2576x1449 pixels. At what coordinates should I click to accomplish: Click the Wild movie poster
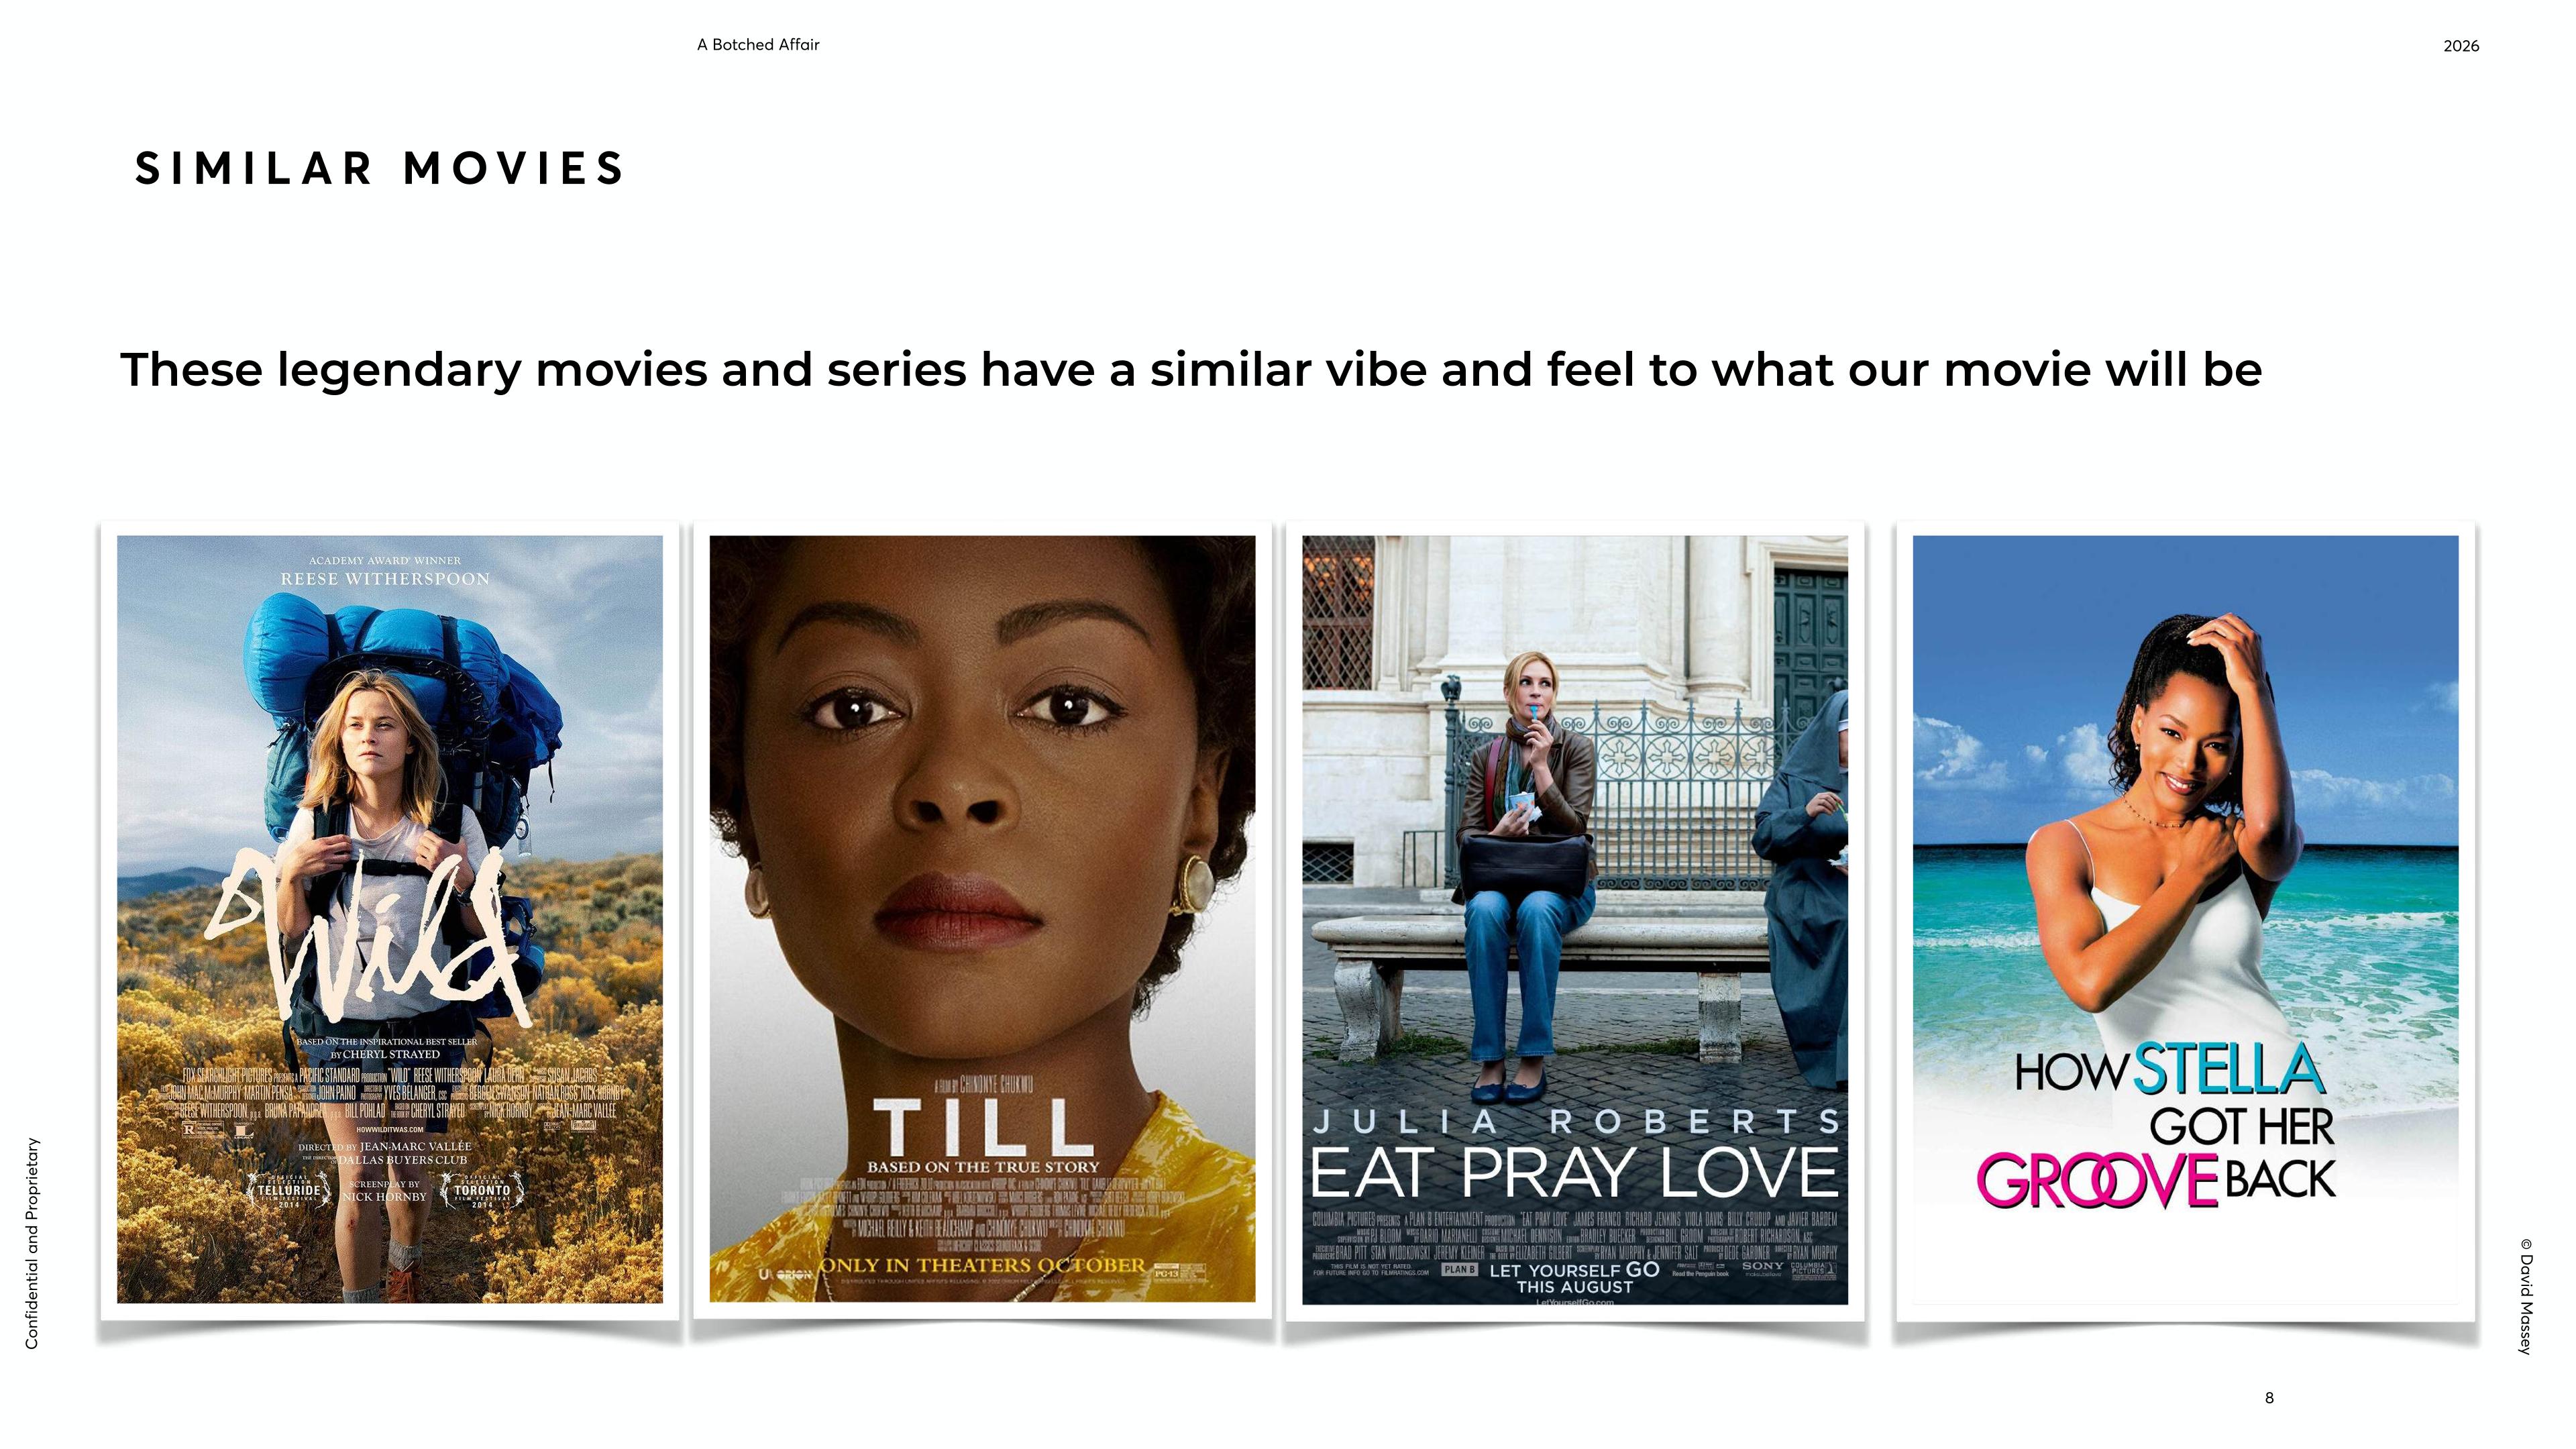389,919
